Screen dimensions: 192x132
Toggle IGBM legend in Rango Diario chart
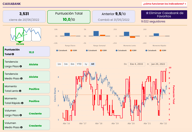coord(74,50)
